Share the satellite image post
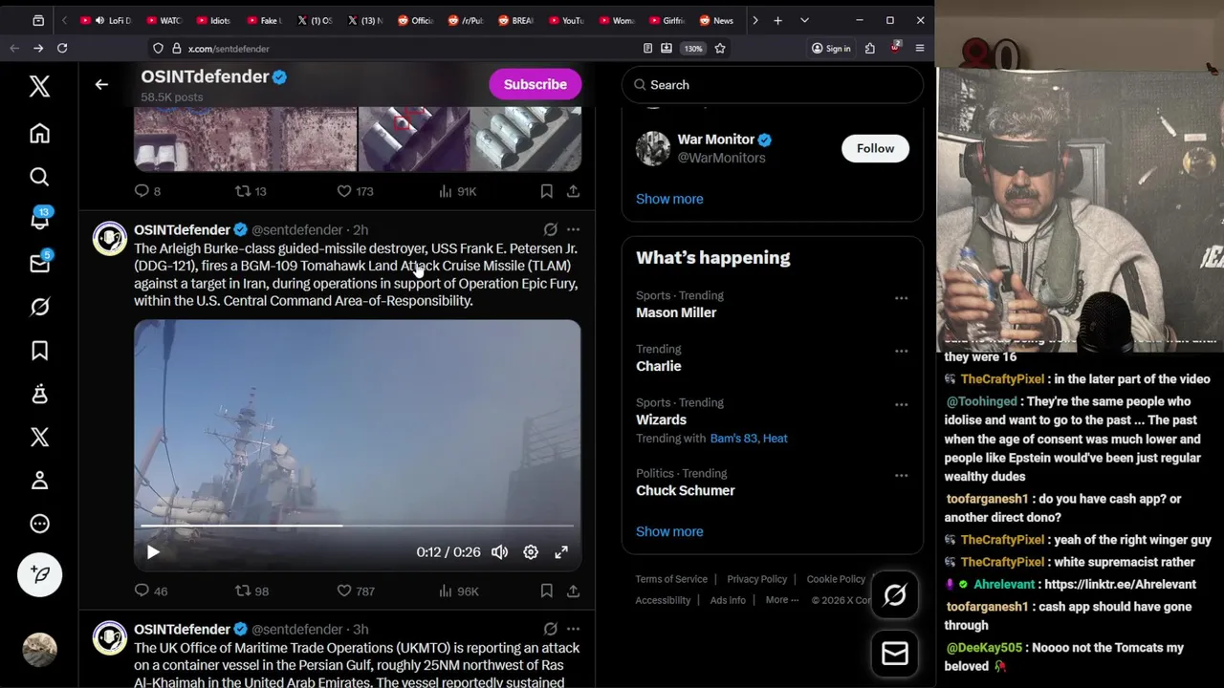 click(573, 191)
